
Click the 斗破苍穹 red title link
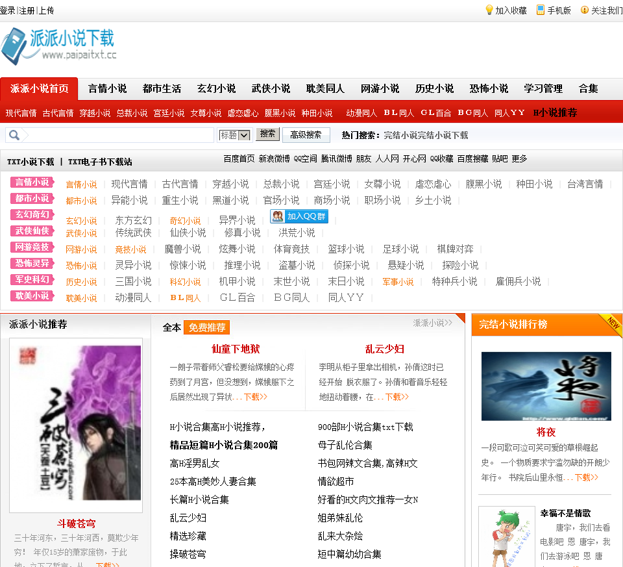(76, 523)
